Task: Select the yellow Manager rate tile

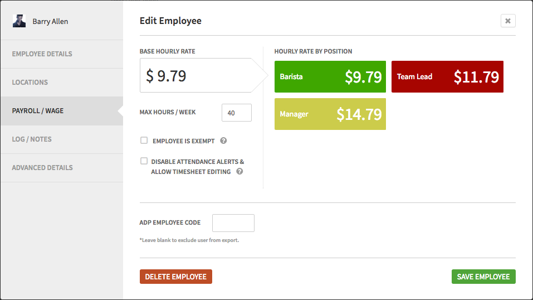Action: [x=330, y=114]
